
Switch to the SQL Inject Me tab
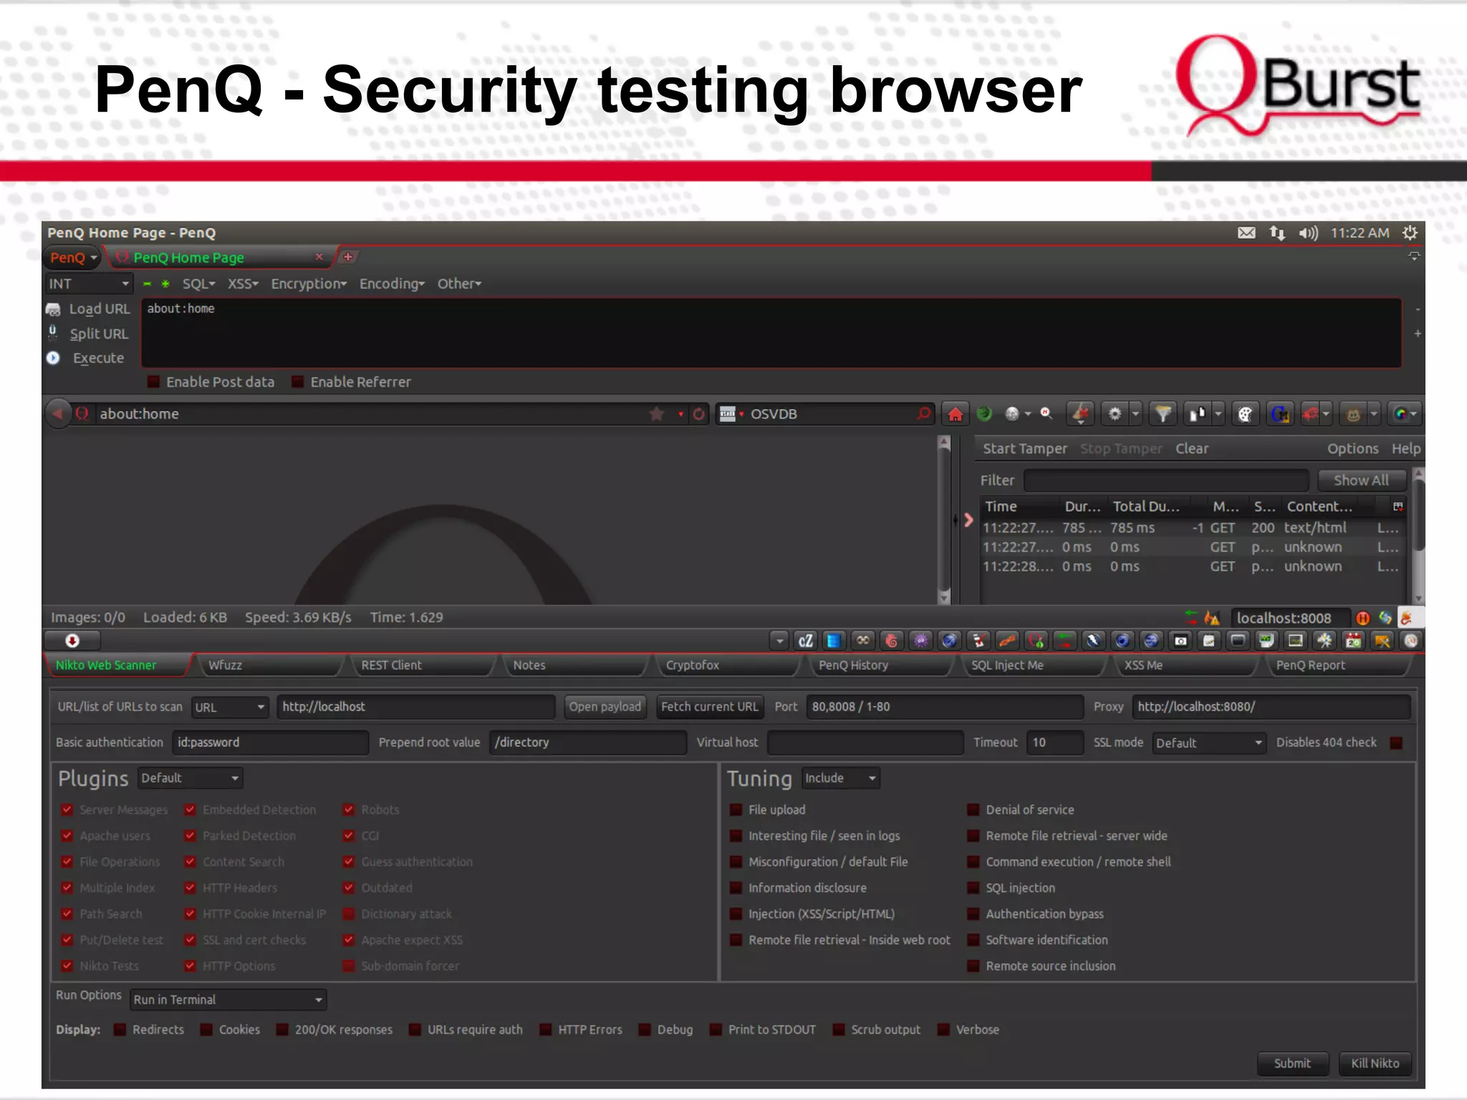pos(1031,665)
